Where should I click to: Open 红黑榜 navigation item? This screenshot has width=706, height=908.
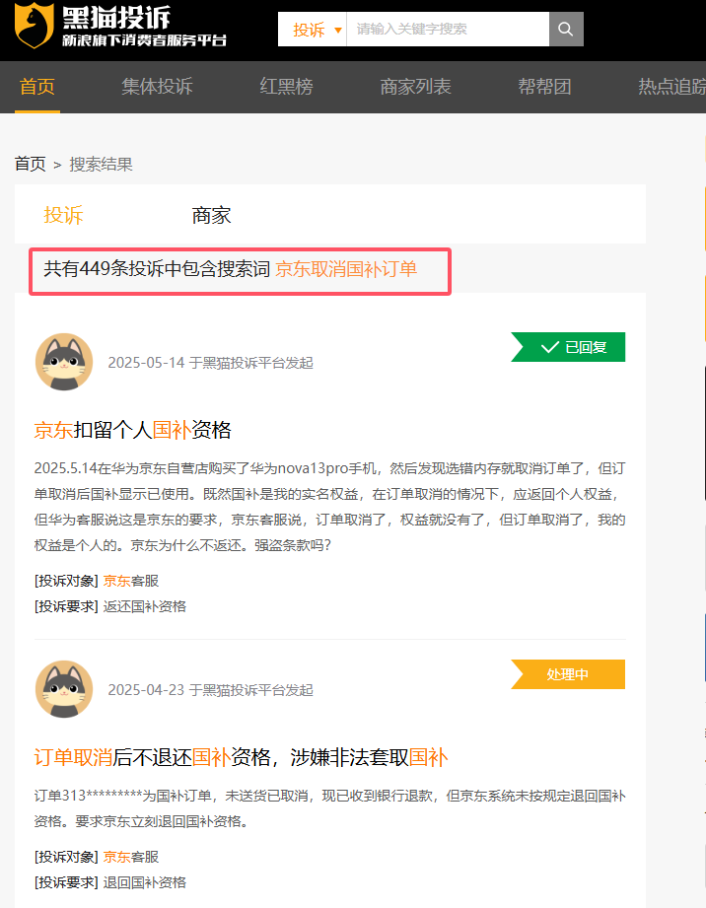click(x=286, y=87)
